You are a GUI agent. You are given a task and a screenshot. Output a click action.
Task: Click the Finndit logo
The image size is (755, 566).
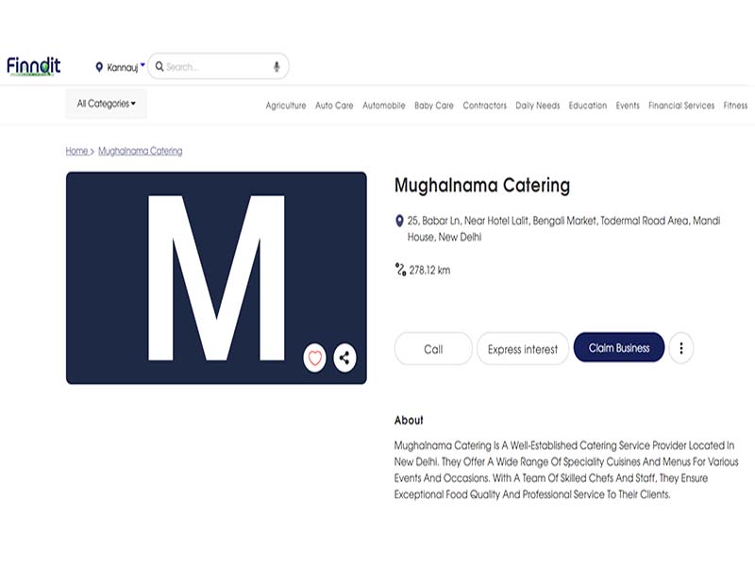coord(34,66)
